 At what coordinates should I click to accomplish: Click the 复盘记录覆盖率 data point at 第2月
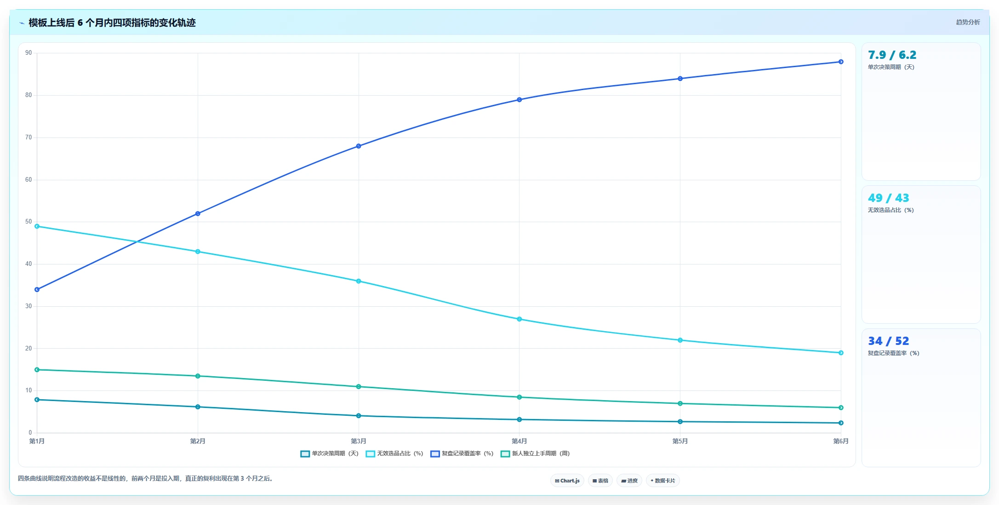point(198,213)
